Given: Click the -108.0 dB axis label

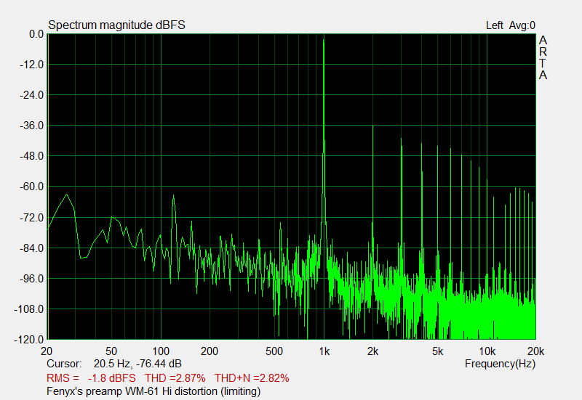Looking at the screenshot, I should click(29, 309).
